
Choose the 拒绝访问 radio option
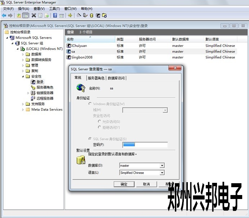click(99, 127)
